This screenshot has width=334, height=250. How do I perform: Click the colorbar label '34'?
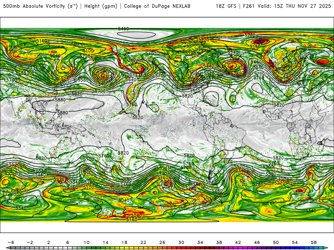click(200, 242)
